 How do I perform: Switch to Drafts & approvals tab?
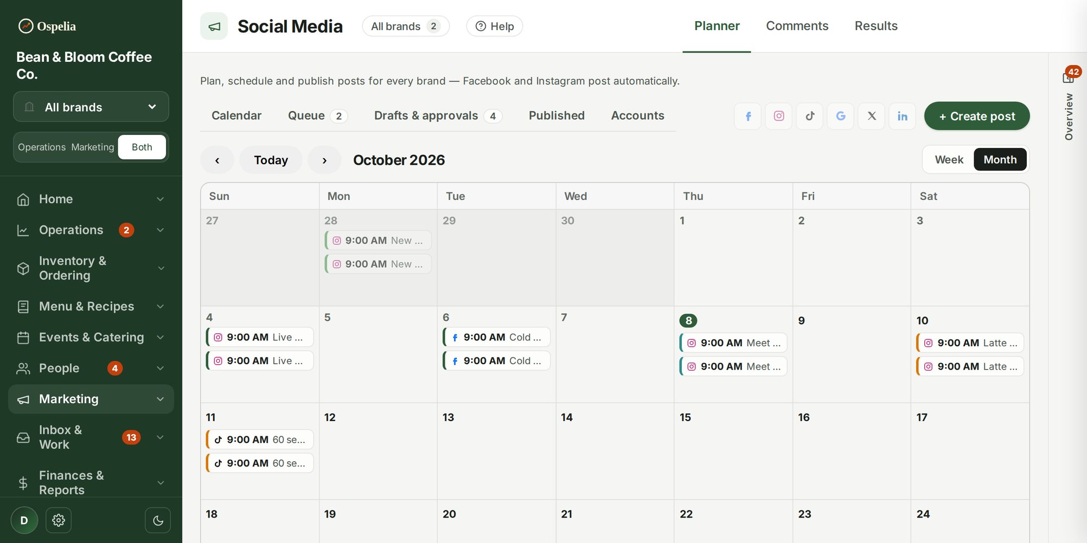[438, 116]
